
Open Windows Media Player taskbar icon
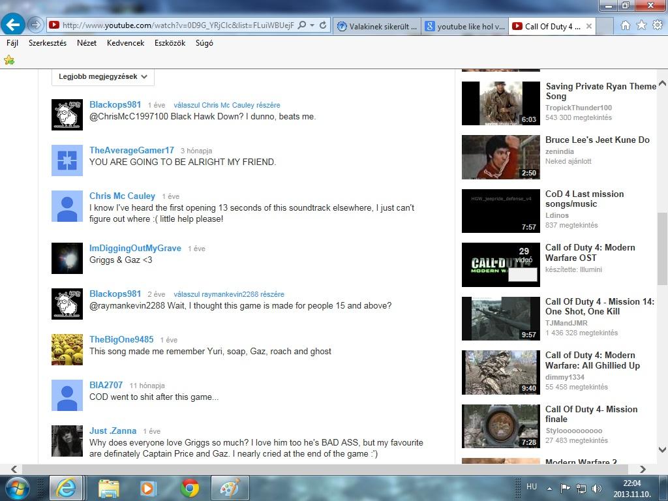[x=148, y=488]
